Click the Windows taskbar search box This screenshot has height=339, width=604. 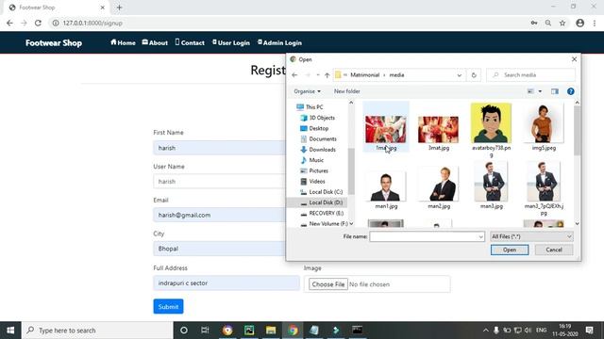pyautogui.click(x=97, y=331)
